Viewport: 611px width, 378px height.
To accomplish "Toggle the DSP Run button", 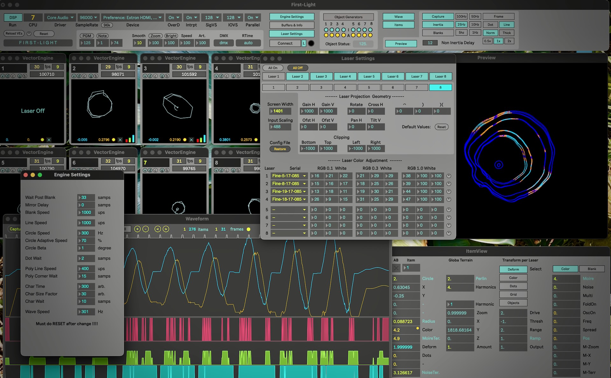I will coord(13,17).
